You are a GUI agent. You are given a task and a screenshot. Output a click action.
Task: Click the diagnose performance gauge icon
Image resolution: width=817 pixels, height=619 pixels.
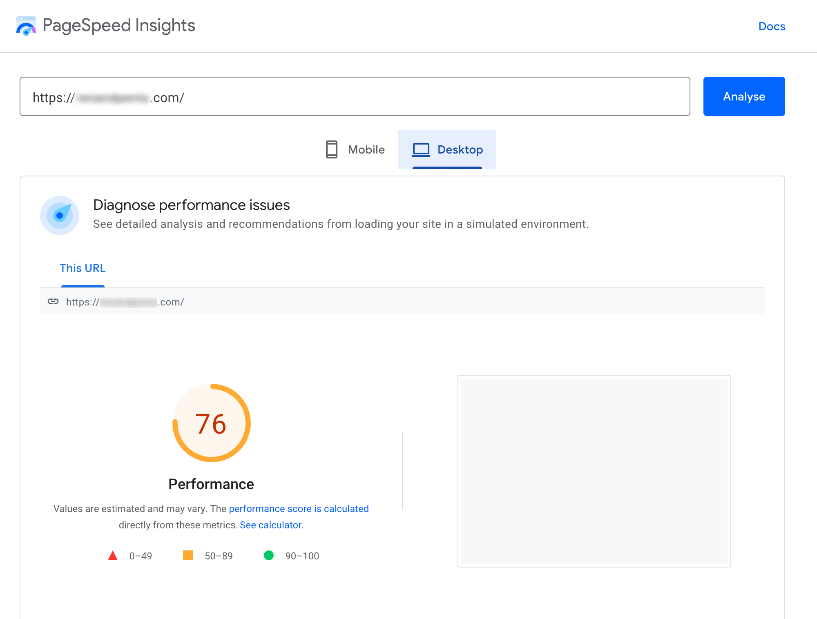(x=60, y=216)
